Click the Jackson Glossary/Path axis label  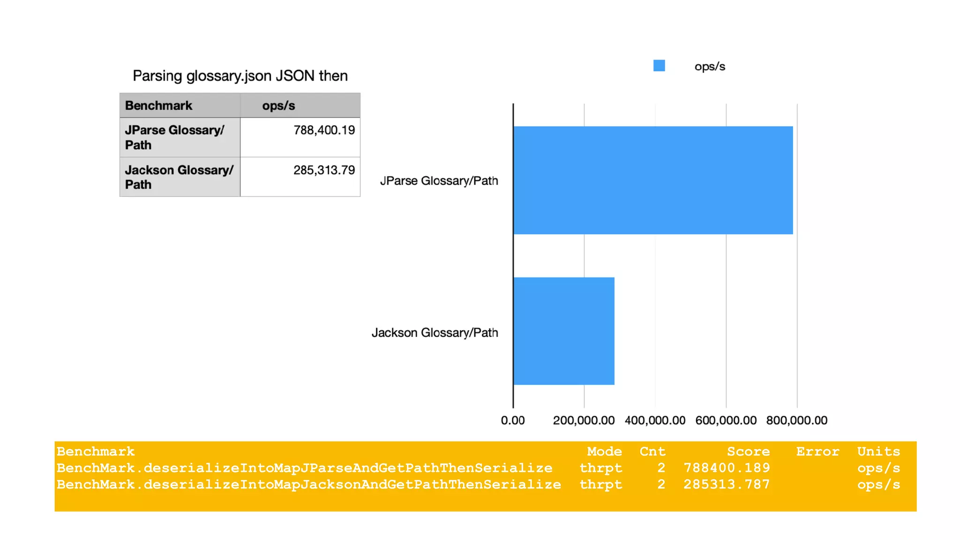pyautogui.click(x=435, y=333)
